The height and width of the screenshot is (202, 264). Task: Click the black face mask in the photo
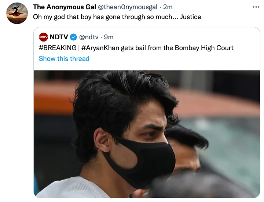tap(142, 161)
